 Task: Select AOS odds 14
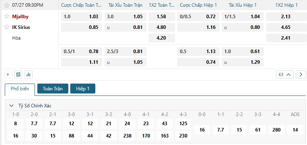(x=295, y=130)
